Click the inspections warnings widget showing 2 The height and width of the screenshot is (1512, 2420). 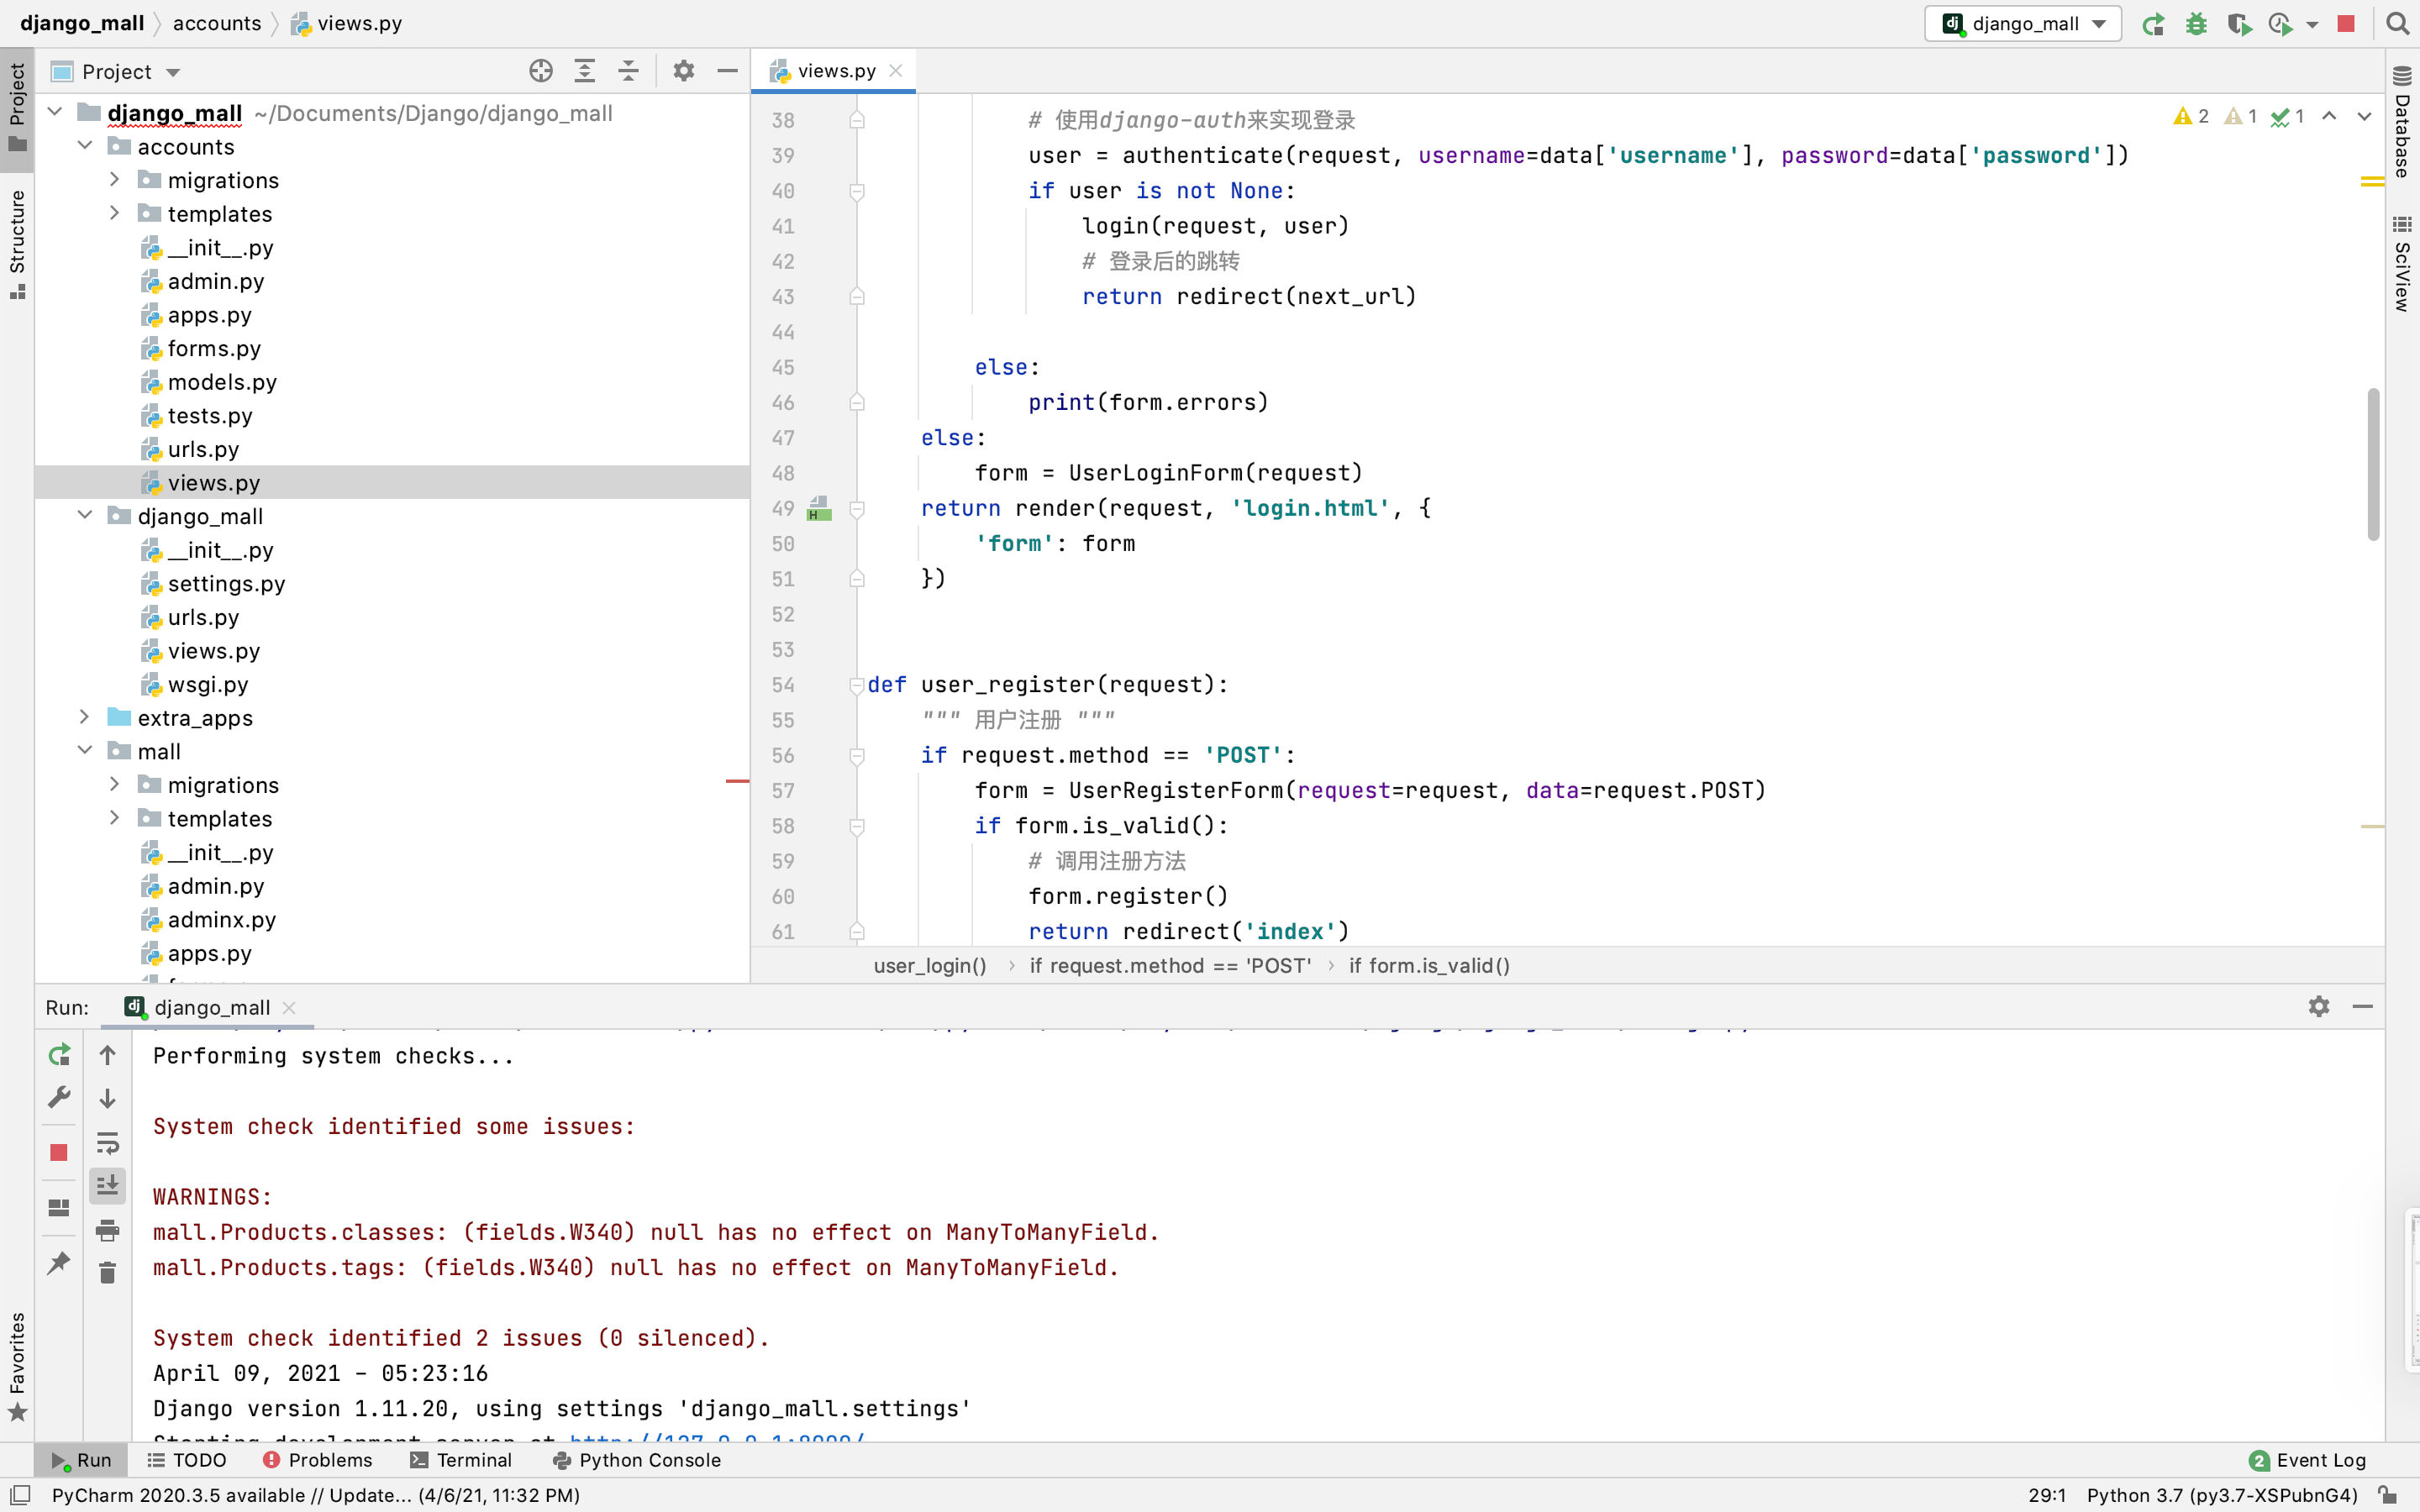tap(2190, 117)
